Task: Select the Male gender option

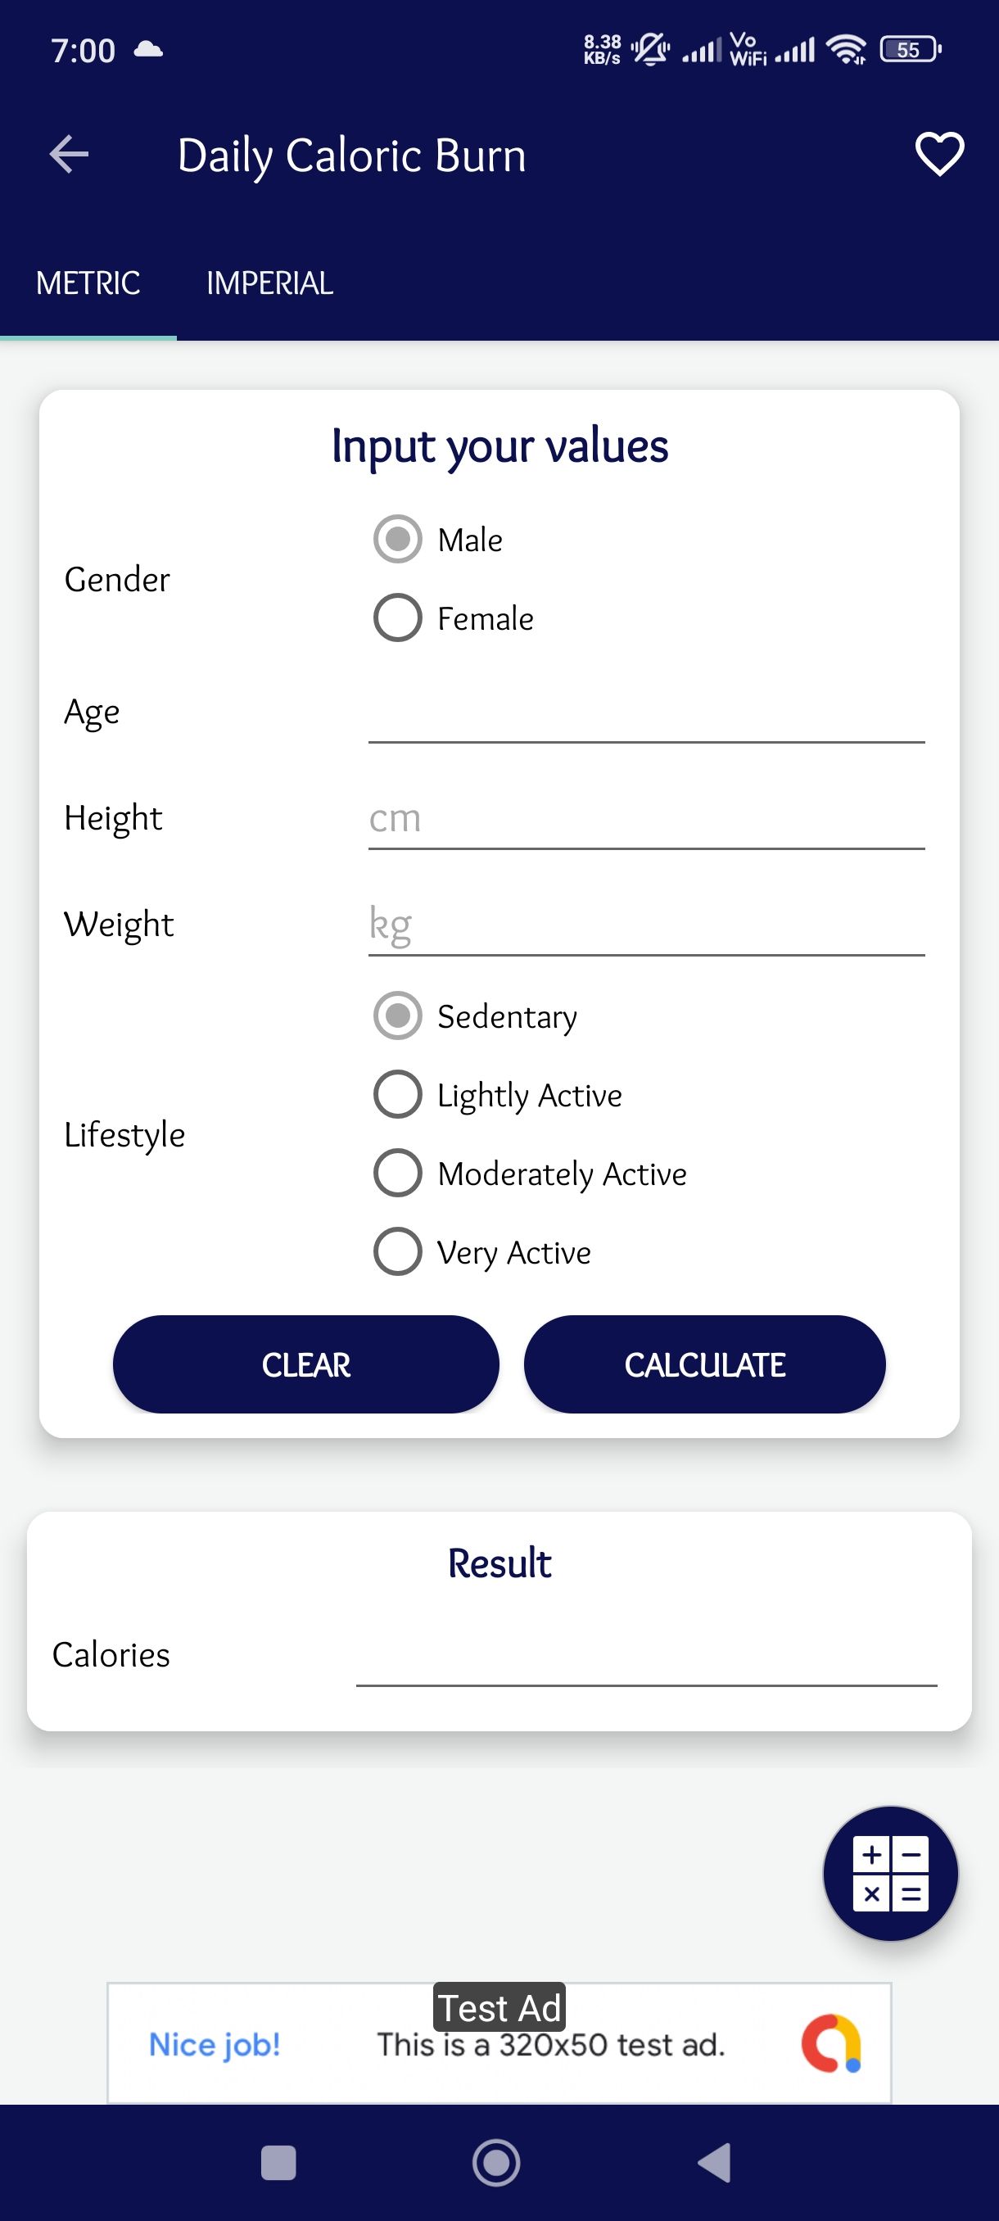Action: coord(397,540)
